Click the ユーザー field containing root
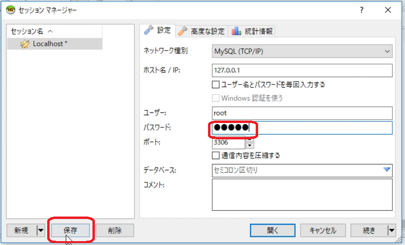Image resolution: width=405 pixels, height=245 pixels. click(x=302, y=113)
